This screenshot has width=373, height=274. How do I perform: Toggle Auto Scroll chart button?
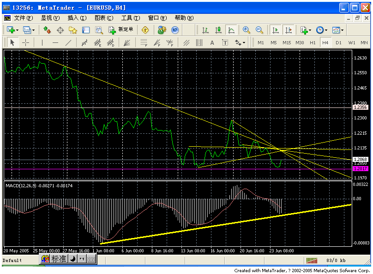276,30
